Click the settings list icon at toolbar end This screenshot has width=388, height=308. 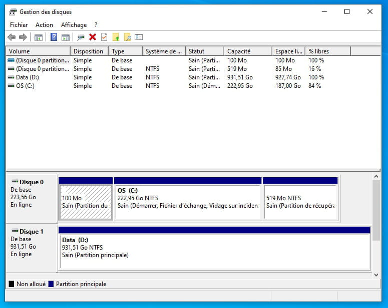coord(139,37)
